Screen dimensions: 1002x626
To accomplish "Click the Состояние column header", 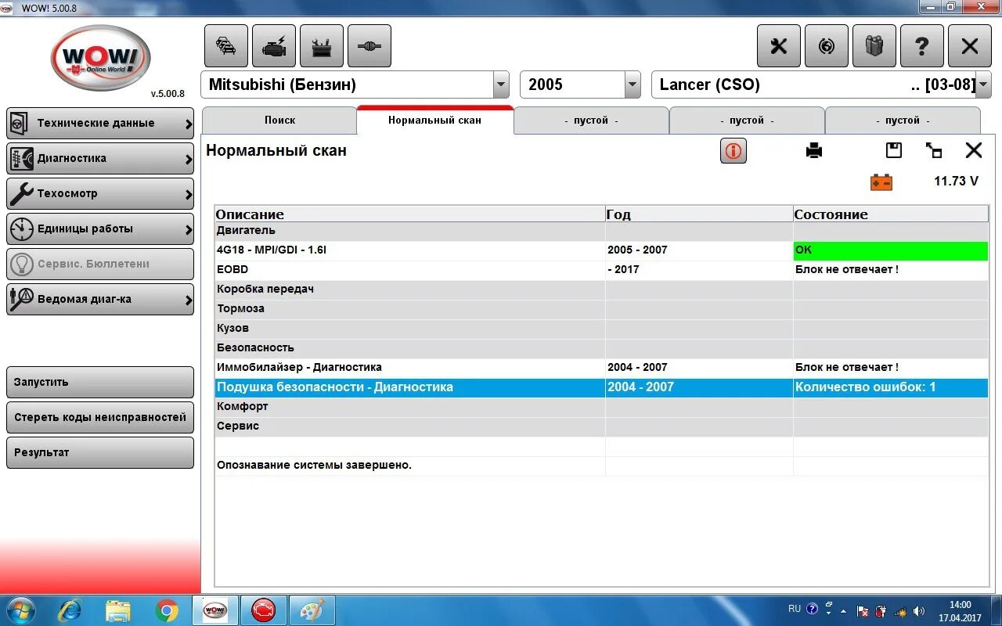I will (891, 214).
